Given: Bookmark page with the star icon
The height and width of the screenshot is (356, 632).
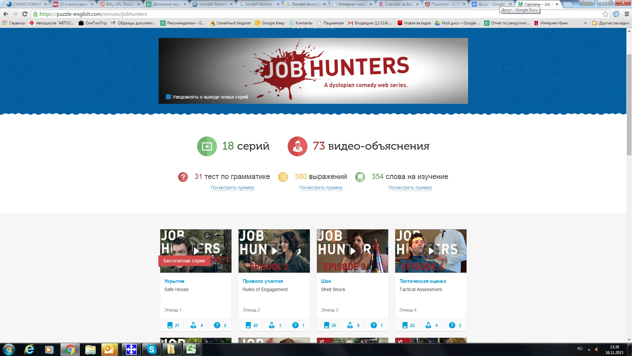Looking at the screenshot, I should tap(605, 14).
